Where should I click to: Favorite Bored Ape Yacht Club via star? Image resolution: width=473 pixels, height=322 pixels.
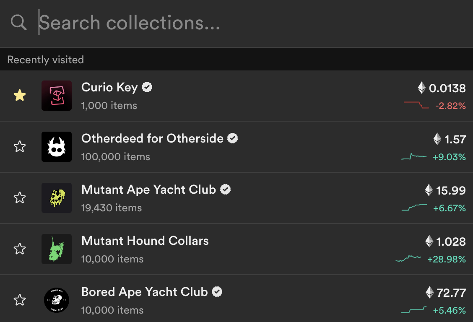point(20,300)
